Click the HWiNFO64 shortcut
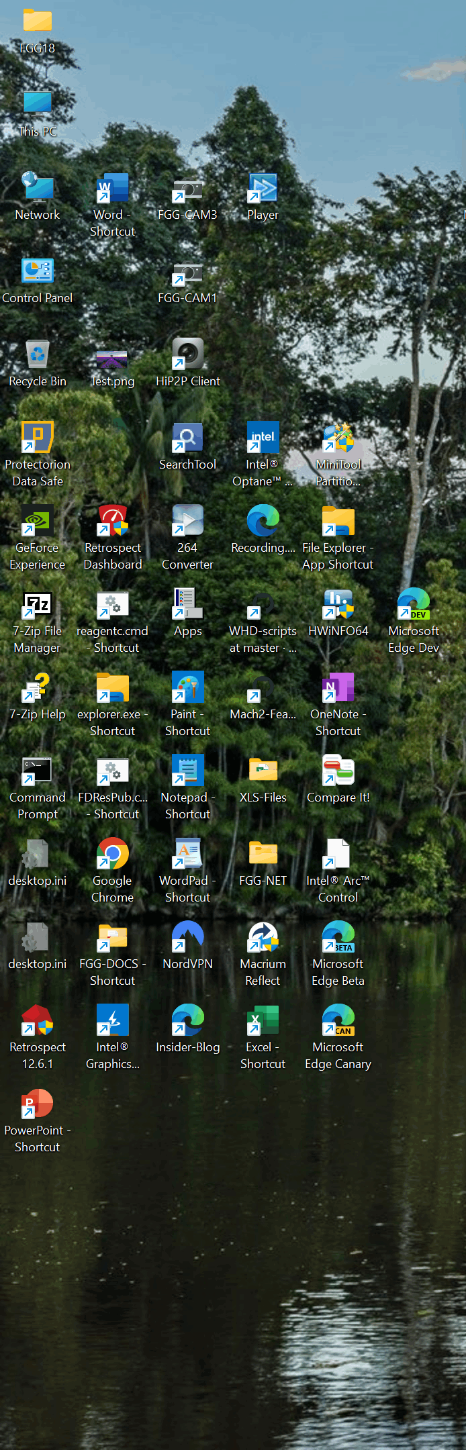 coord(338,603)
